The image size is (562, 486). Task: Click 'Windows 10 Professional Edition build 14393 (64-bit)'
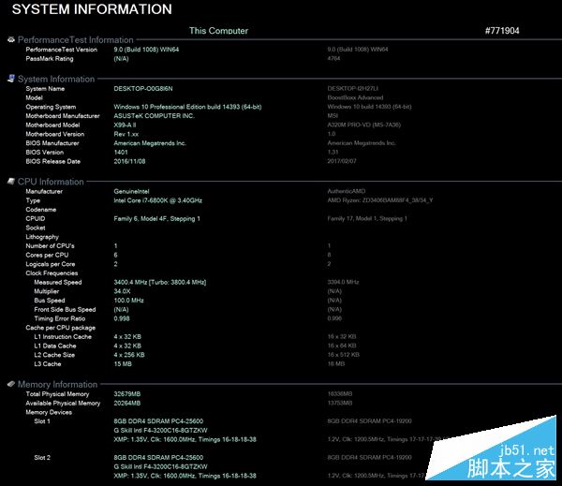(187, 107)
